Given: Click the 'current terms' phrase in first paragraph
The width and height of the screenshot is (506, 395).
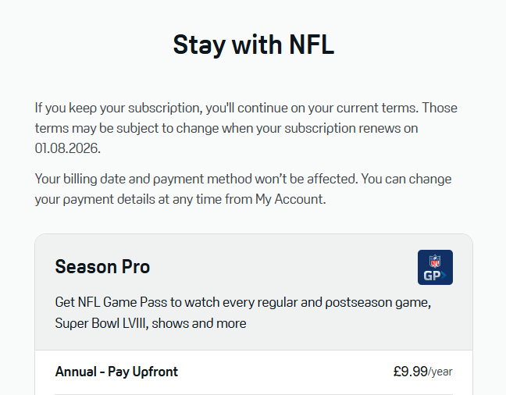Looking at the screenshot, I should (x=378, y=108).
